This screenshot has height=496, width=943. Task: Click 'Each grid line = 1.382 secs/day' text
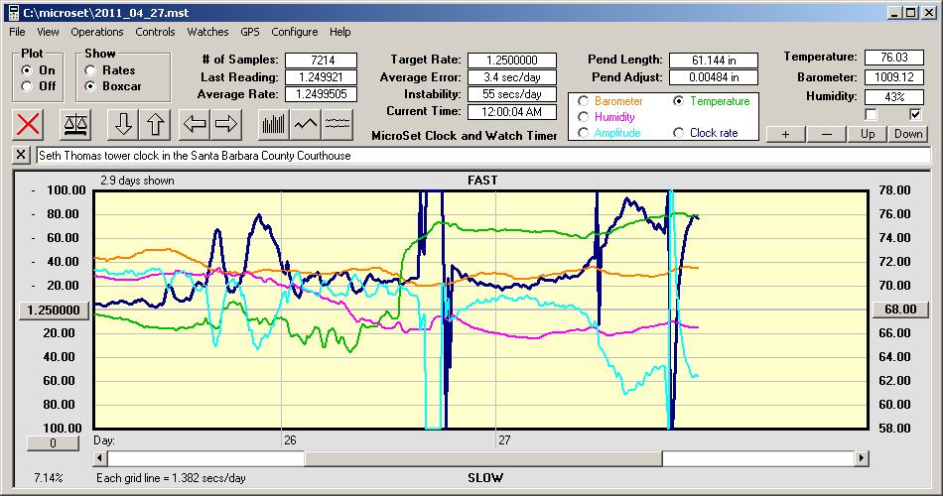(171, 478)
